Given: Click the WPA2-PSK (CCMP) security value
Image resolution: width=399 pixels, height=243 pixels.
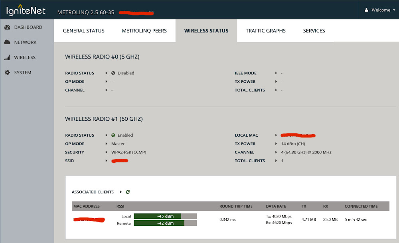Looking at the screenshot, I should pyautogui.click(x=129, y=152).
